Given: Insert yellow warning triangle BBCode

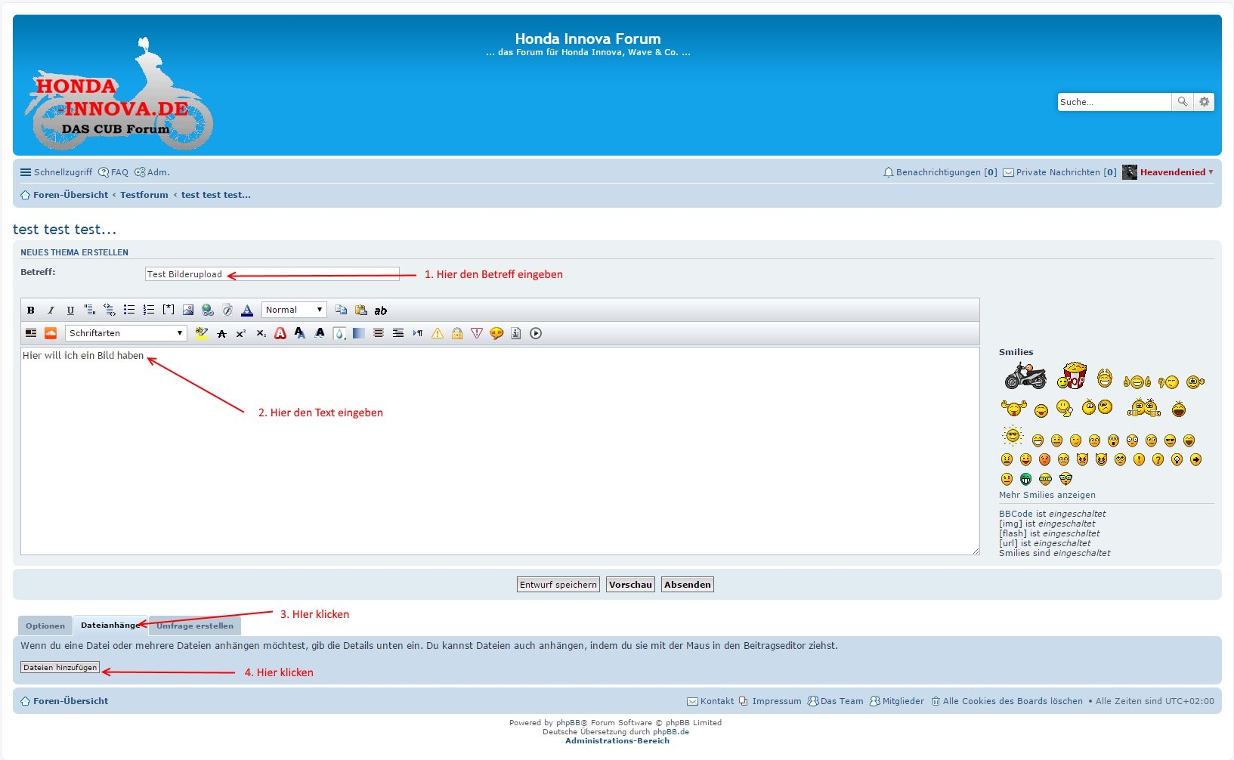Looking at the screenshot, I should tap(438, 333).
